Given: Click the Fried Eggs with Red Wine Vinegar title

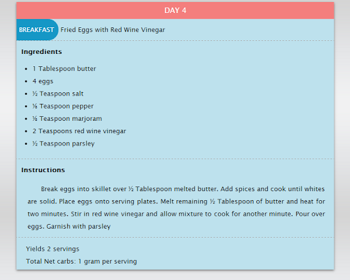Looking at the screenshot, I should pos(113,30).
